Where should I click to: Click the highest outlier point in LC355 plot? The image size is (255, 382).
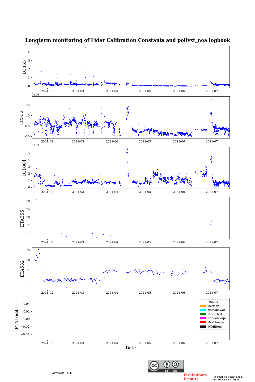coord(85,48)
